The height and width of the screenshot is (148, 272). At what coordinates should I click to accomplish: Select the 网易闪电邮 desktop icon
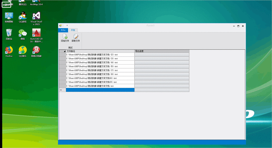[x=36, y=52]
